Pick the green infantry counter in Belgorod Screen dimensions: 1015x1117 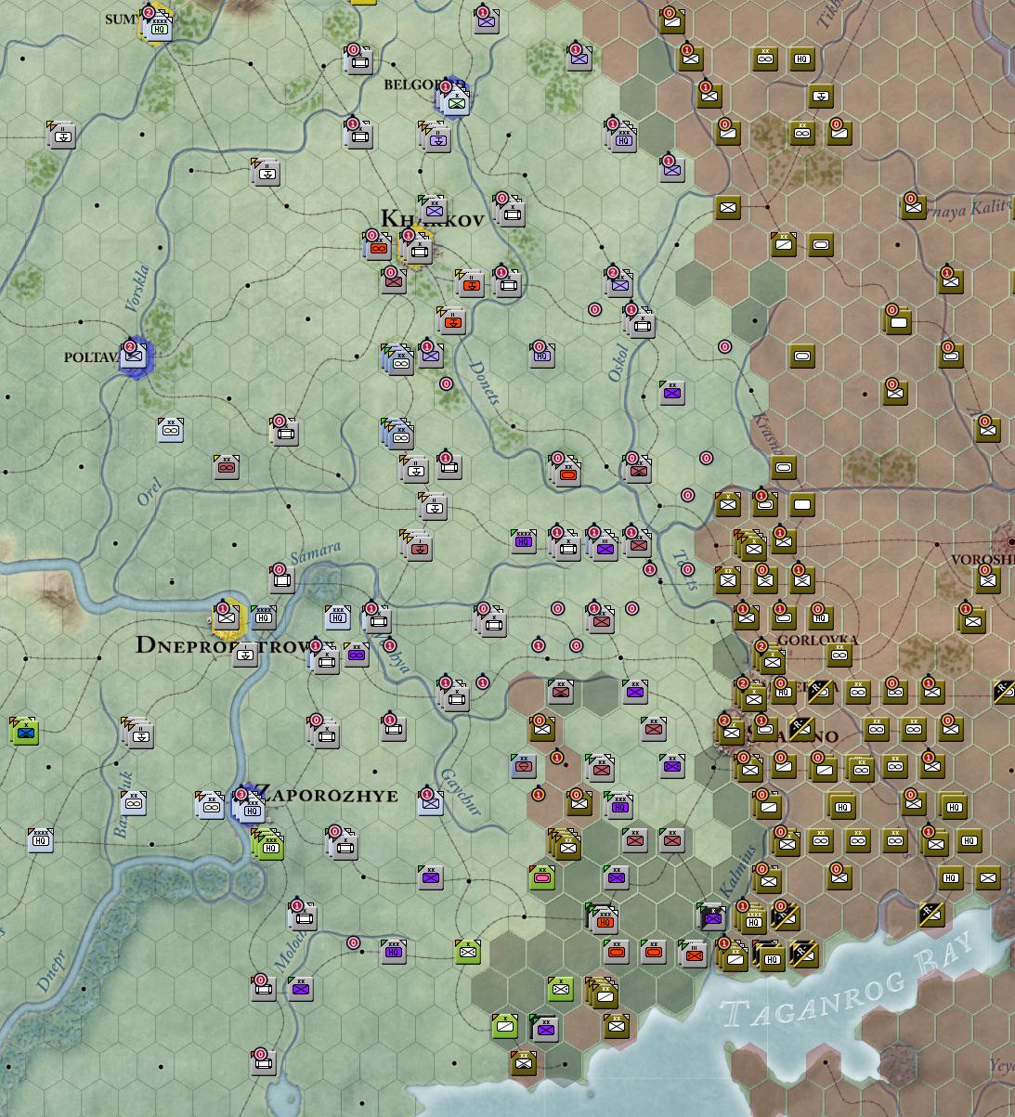click(457, 100)
